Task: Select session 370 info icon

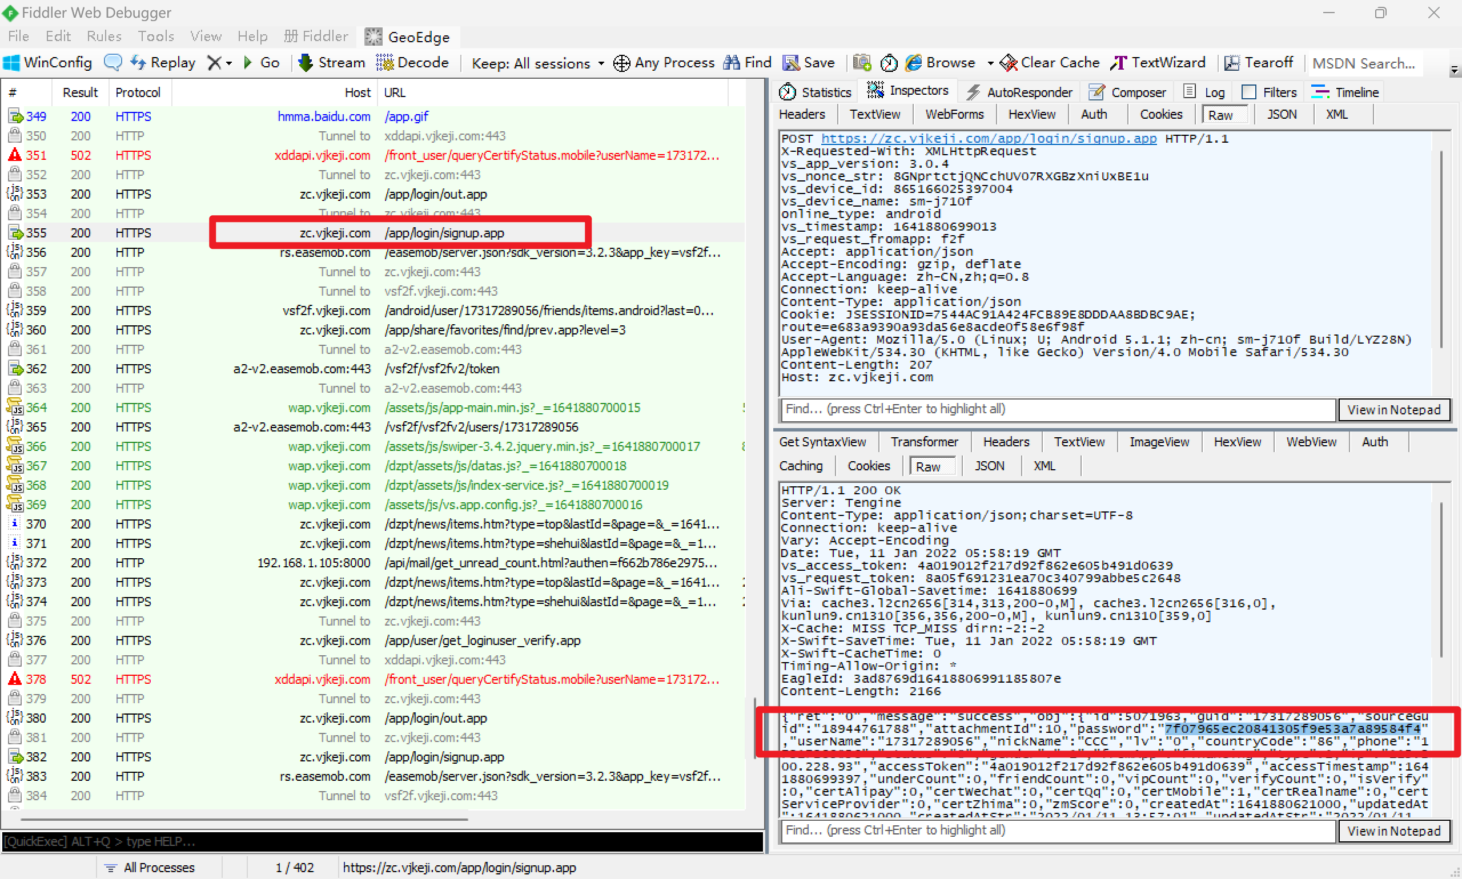Action: 14,523
